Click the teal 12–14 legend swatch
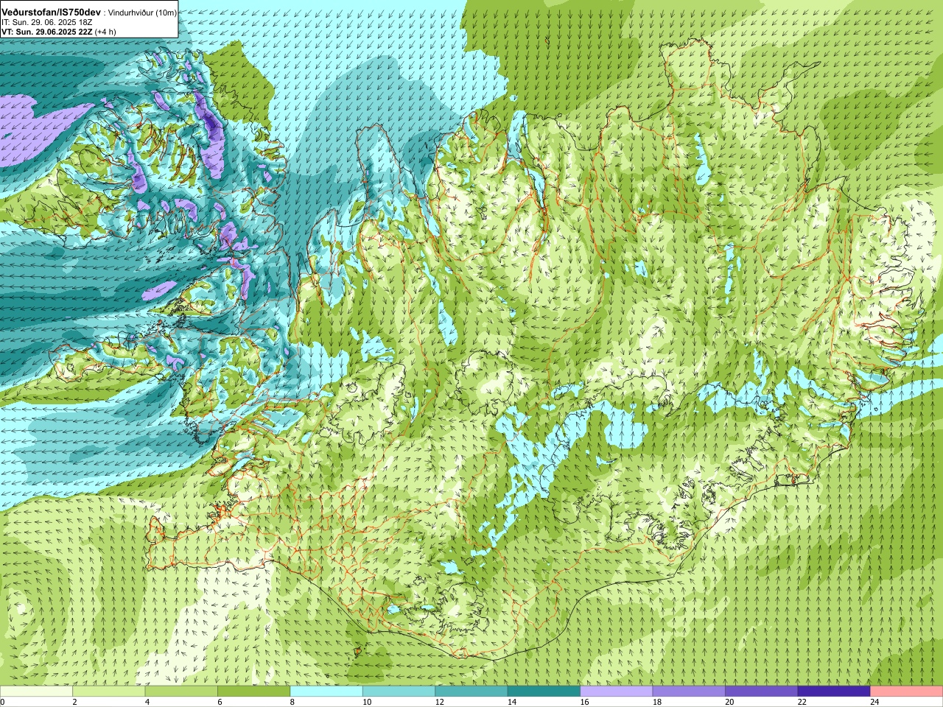Viewport: 943px width, 707px height. pyautogui.click(x=471, y=691)
